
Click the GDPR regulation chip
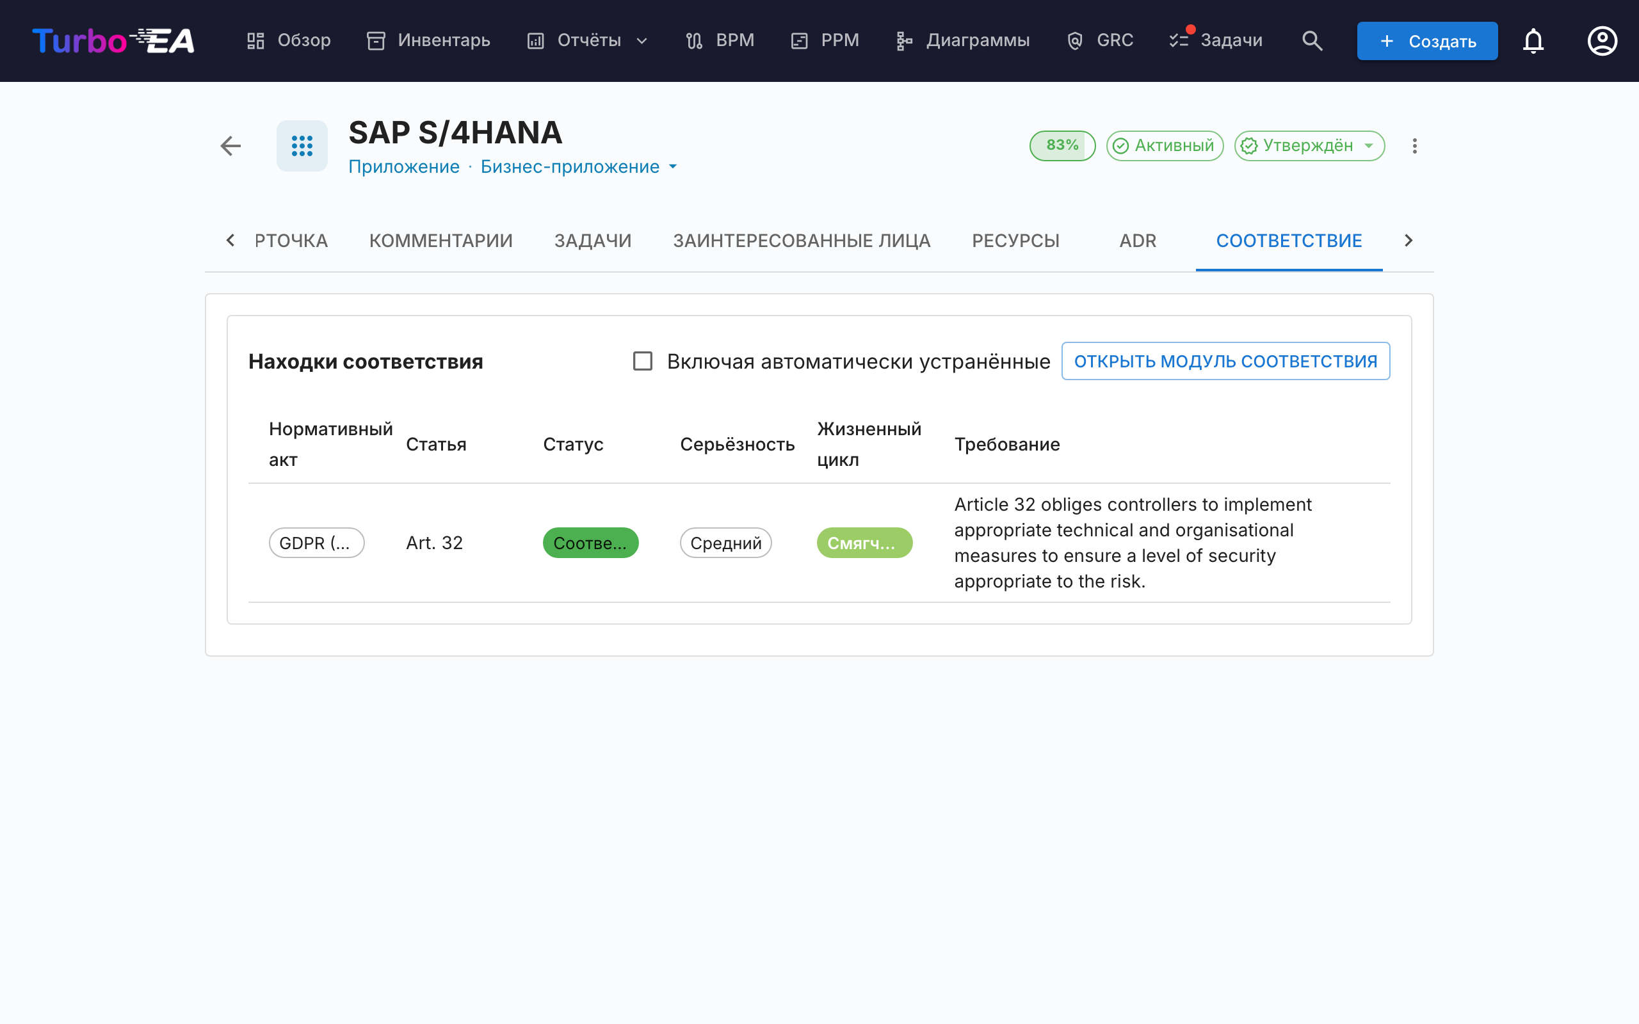316,543
